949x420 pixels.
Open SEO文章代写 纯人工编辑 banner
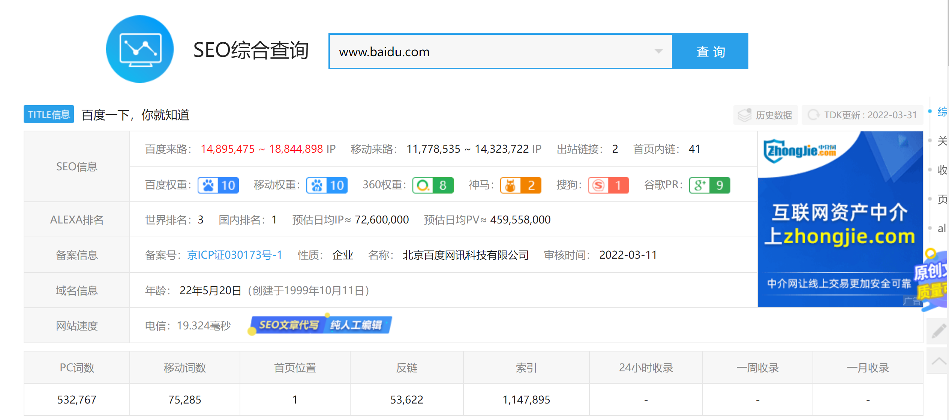click(320, 325)
